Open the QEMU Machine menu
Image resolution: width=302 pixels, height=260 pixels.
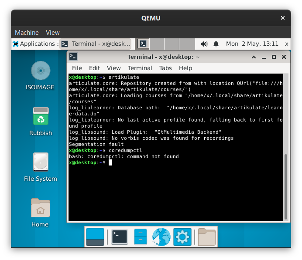coord(27,33)
